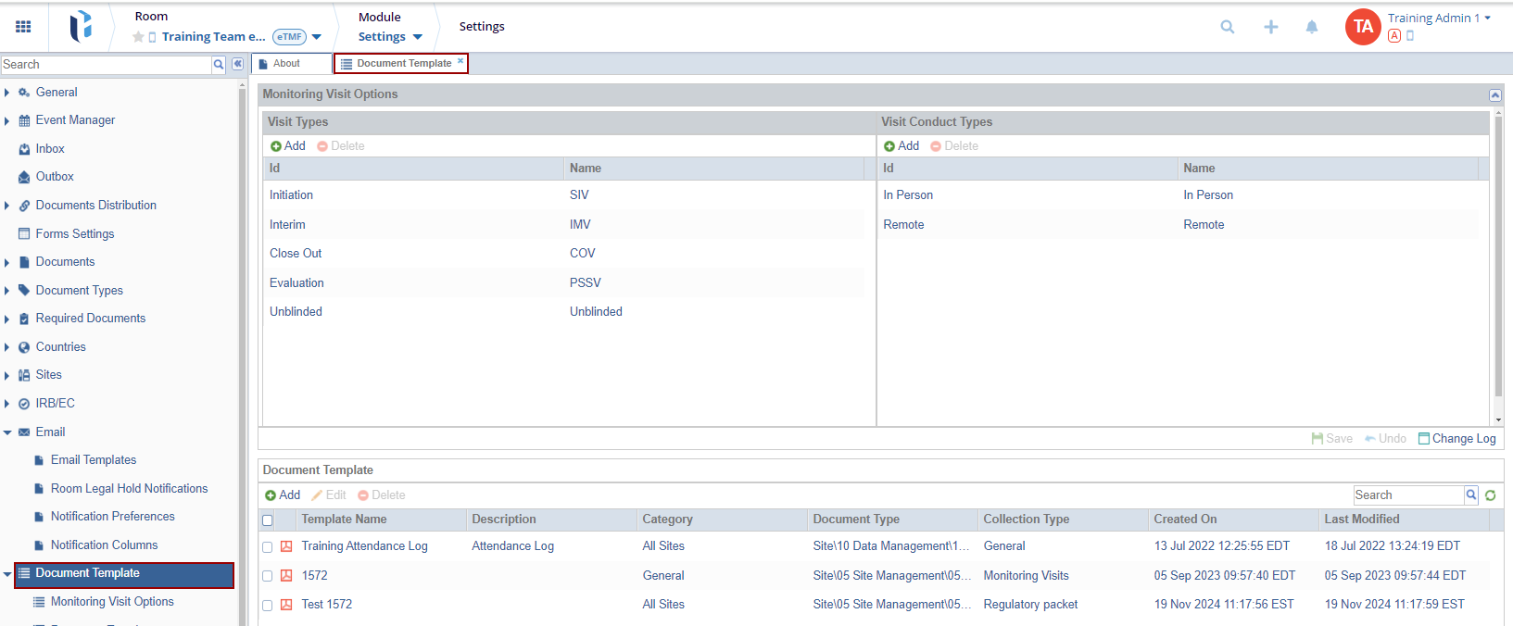Open the Change Log
The image size is (1513, 626).
[1456, 439]
